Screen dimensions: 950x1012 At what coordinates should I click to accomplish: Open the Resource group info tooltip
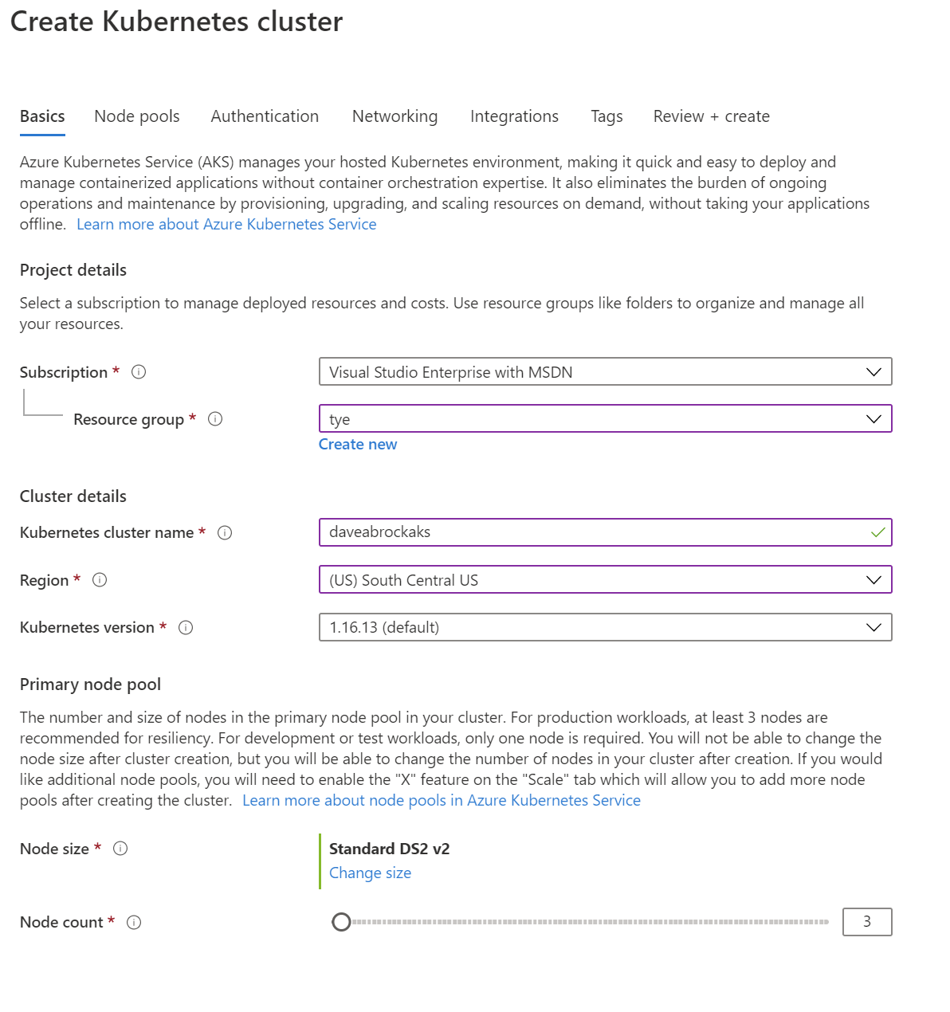click(x=215, y=419)
